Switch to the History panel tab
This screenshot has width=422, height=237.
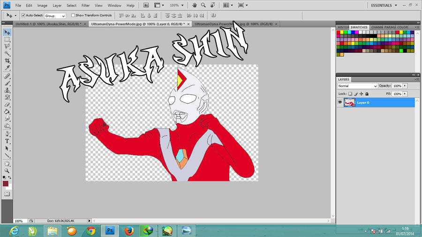[343, 27]
